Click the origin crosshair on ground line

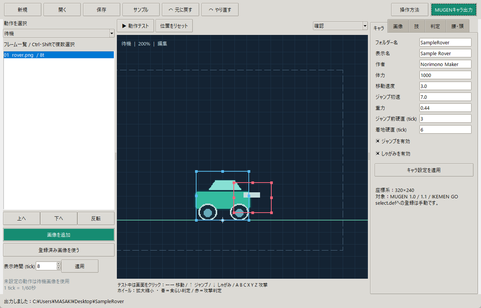click(222, 220)
